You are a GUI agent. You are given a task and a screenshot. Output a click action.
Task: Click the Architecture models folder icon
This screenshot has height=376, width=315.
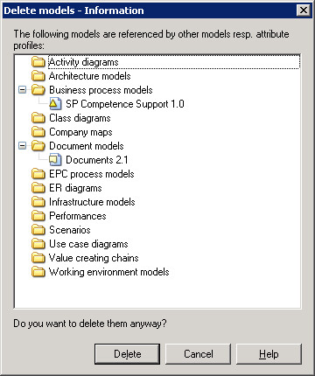click(38, 76)
